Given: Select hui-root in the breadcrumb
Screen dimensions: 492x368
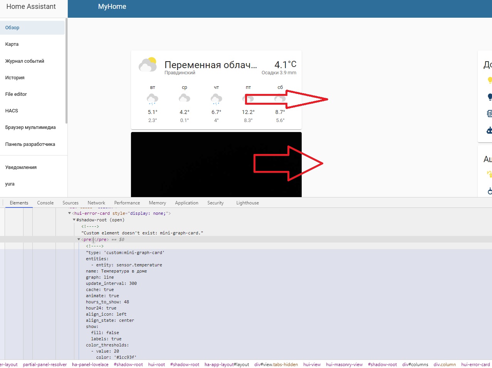Looking at the screenshot, I should (156, 365).
